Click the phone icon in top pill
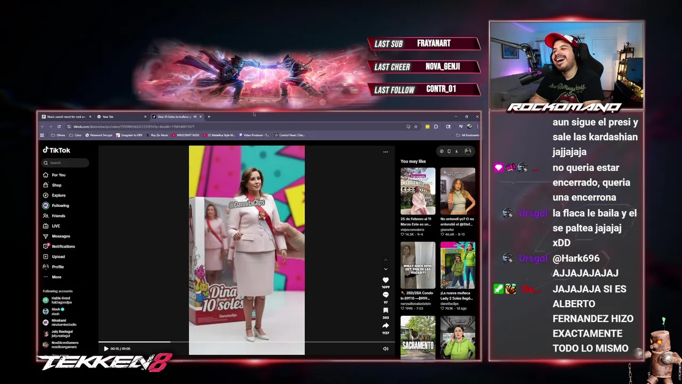This screenshot has width=682, height=384. pos(449,151)
